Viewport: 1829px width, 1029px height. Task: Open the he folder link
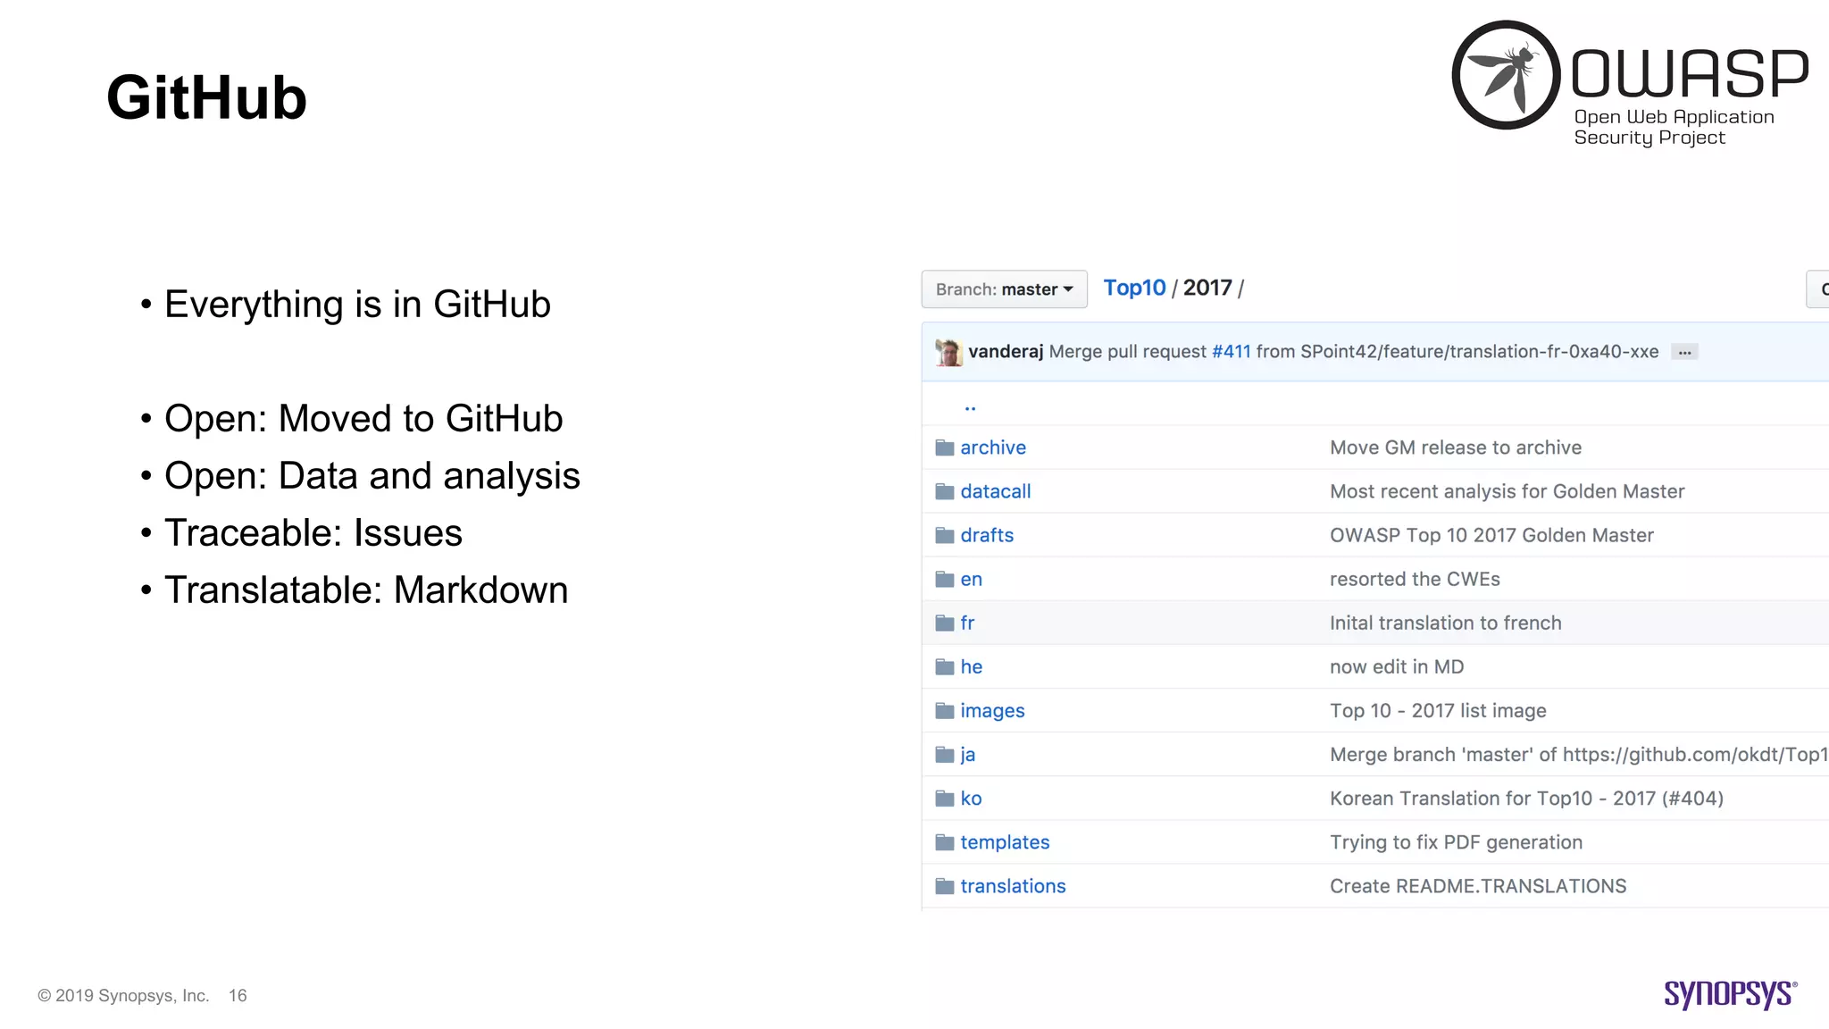point(972,666)
